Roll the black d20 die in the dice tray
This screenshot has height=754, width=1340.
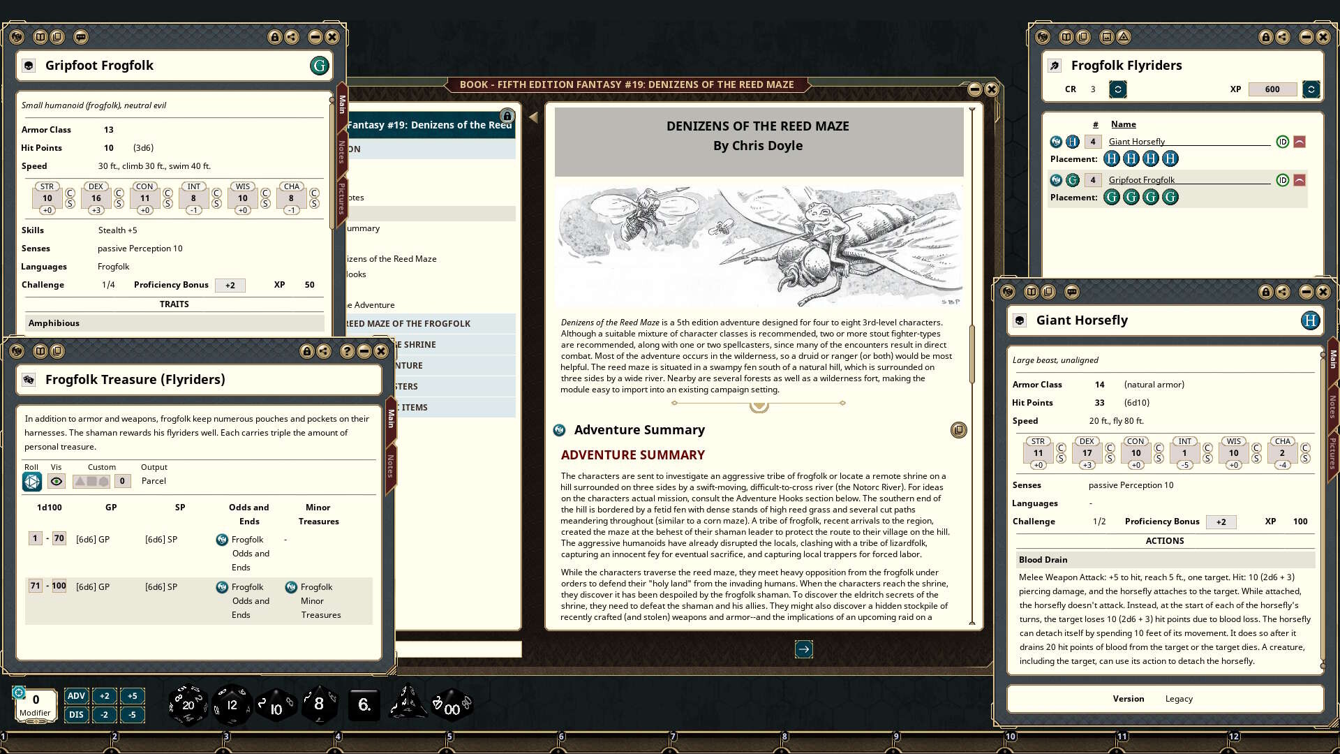187,704
